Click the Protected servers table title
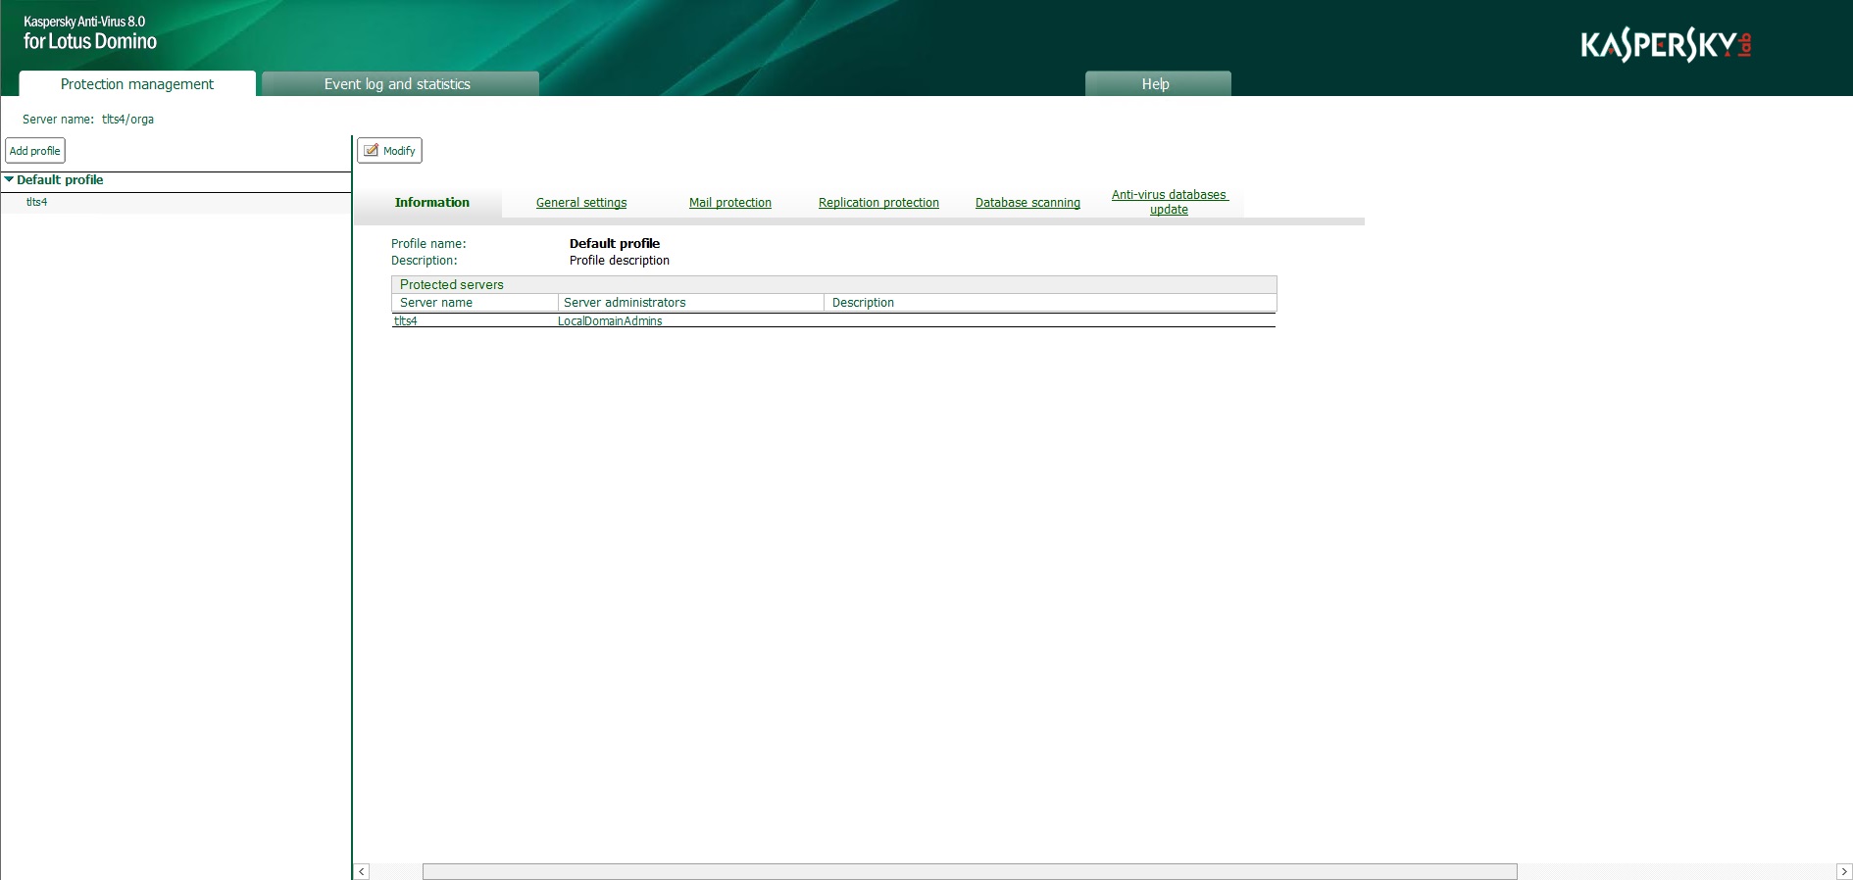 (452, 285)
